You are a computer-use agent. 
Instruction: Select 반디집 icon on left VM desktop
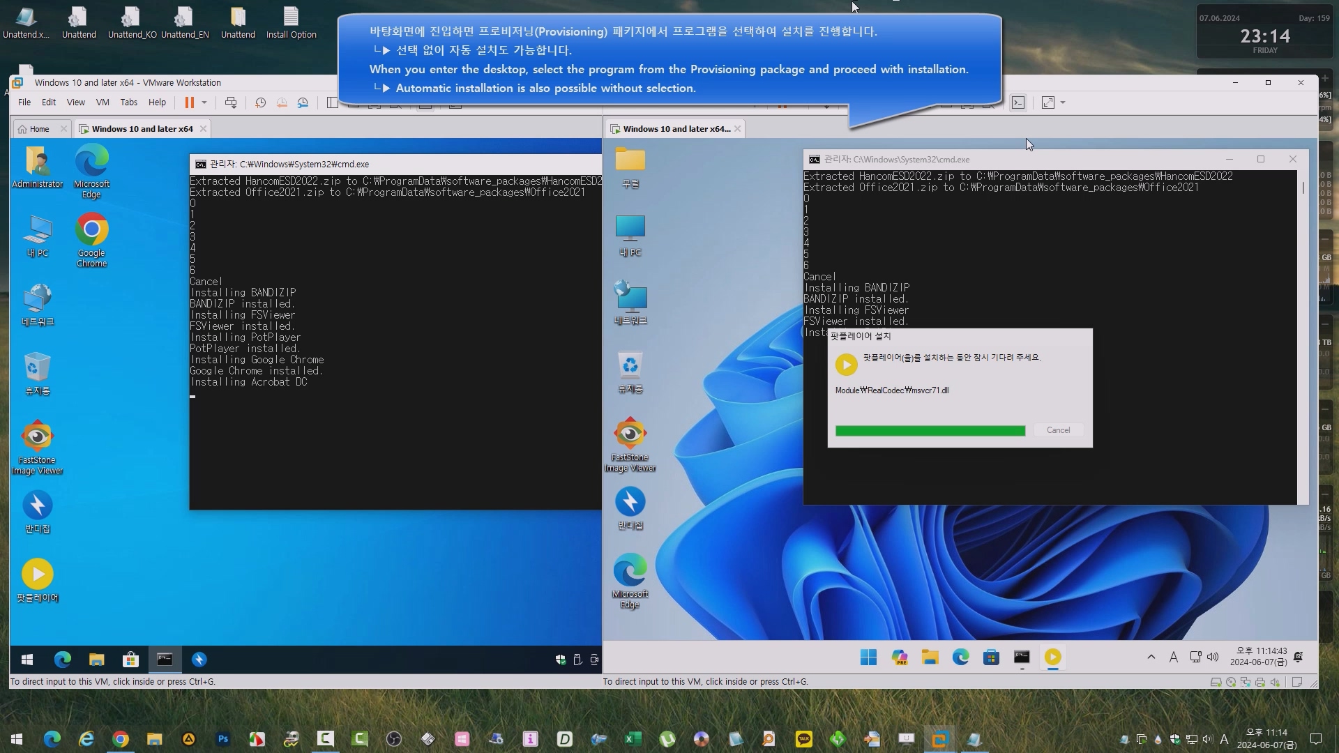pos(38,512)
